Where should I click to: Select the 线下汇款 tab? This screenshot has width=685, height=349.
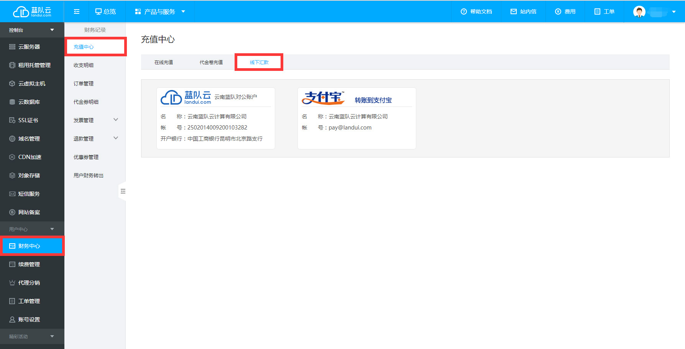click(259, 62)
